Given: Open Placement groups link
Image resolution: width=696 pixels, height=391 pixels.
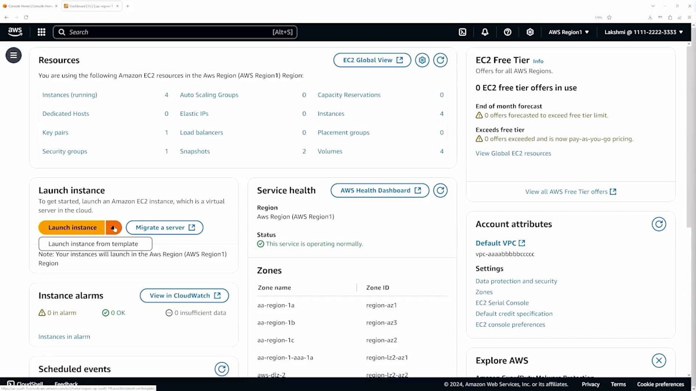Looking at the screenshot, I should point(343,133).
